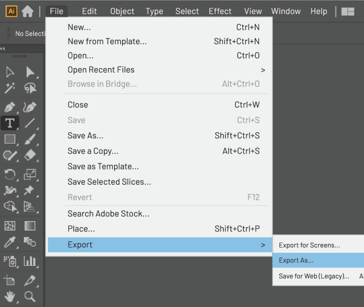Select the Shaper tool
This screenshot has height=307, width=364.
(x=10, y=155)
